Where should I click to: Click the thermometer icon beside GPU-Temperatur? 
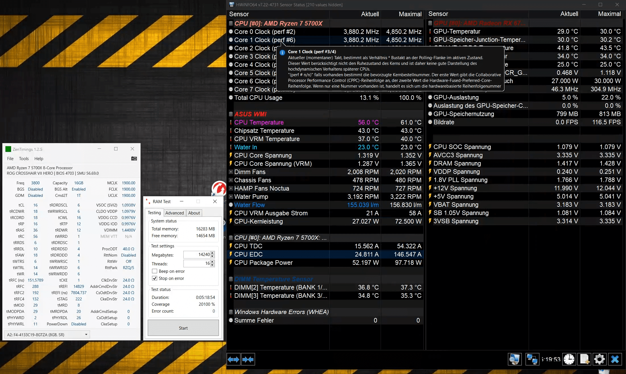pyautogui.click(x=430, y=31)
